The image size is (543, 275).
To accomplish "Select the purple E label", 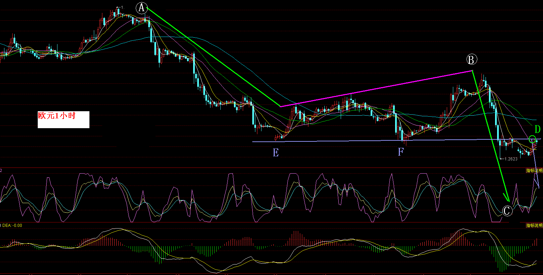I will [276, 153].
